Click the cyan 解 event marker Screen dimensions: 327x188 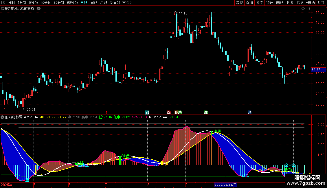pos(147,113)
